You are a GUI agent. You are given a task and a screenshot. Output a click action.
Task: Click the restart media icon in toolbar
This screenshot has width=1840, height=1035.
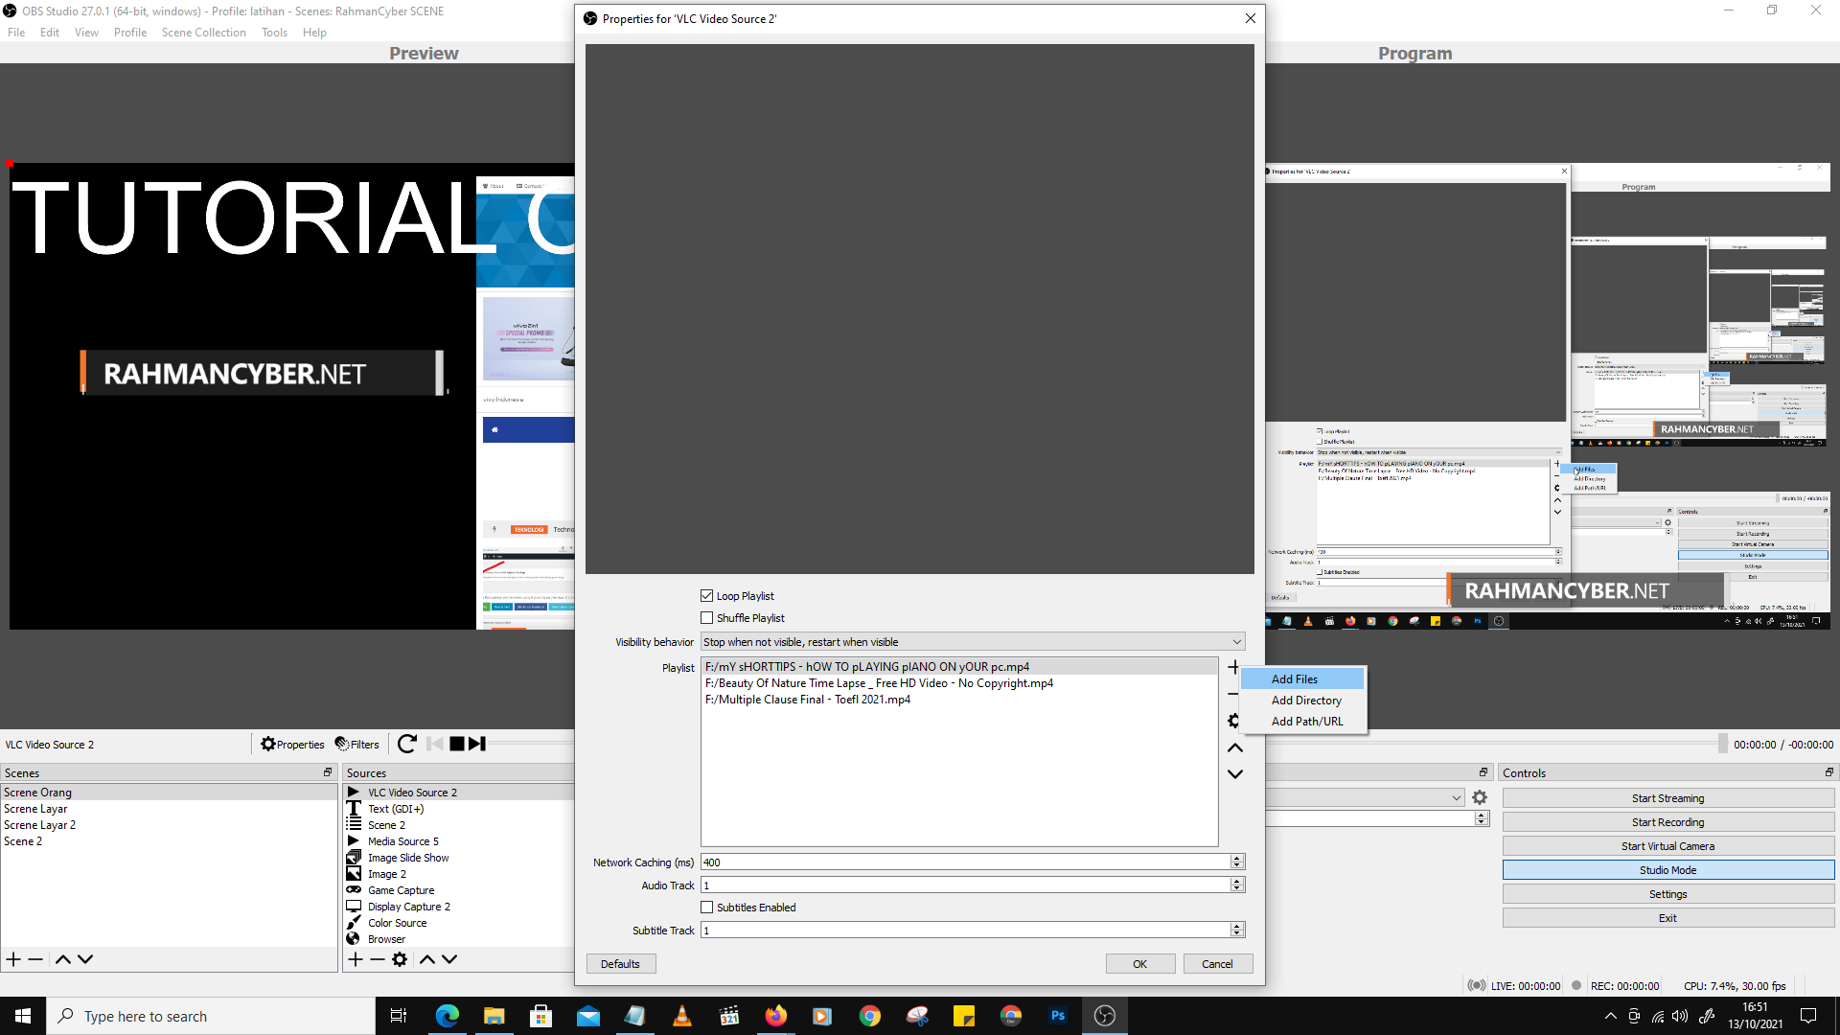click(x=407, y=744)
